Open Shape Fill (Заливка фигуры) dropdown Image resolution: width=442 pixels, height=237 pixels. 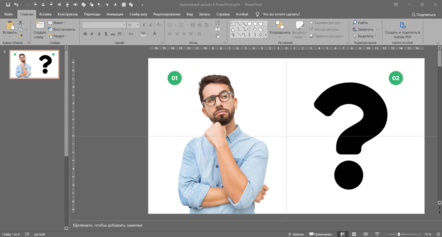(327, 22)
